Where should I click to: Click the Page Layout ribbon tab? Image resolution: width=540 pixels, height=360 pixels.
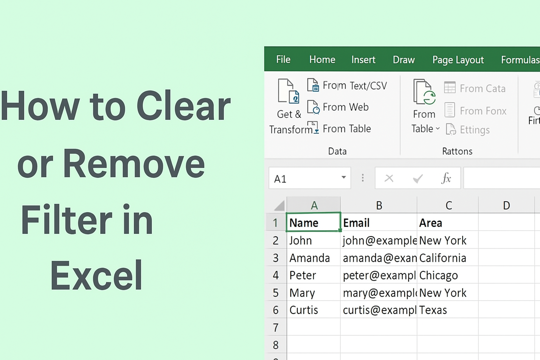tap(458, 60)
